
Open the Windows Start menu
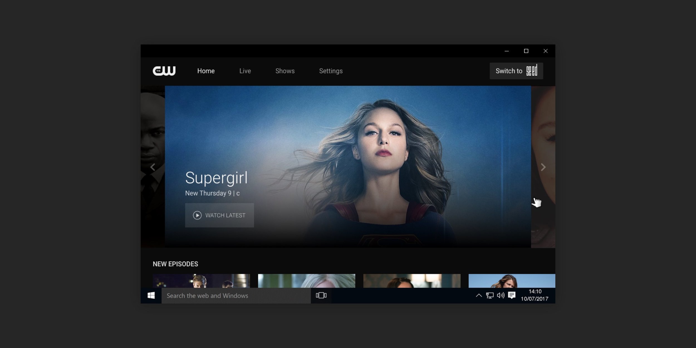[151, 295]
